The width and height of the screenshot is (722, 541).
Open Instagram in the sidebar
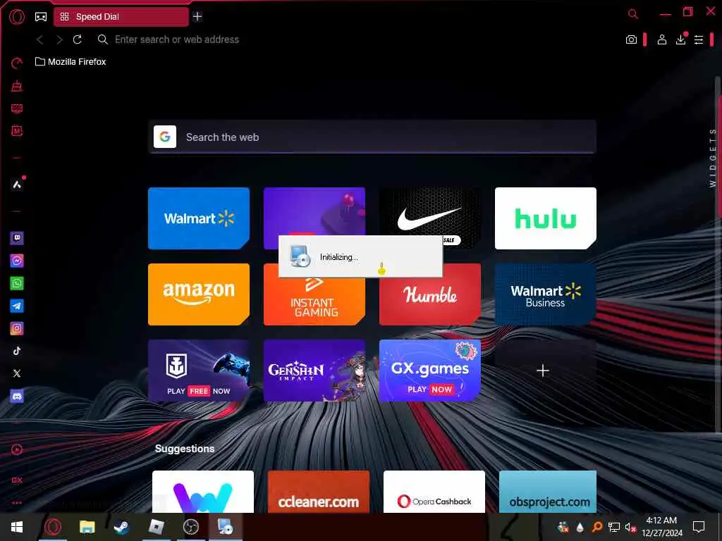tap(17, 328)
